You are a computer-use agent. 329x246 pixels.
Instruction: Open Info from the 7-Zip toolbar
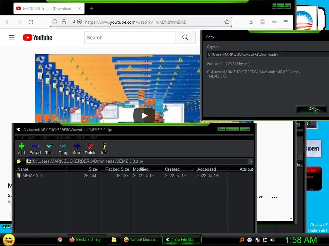pos(104,149)
